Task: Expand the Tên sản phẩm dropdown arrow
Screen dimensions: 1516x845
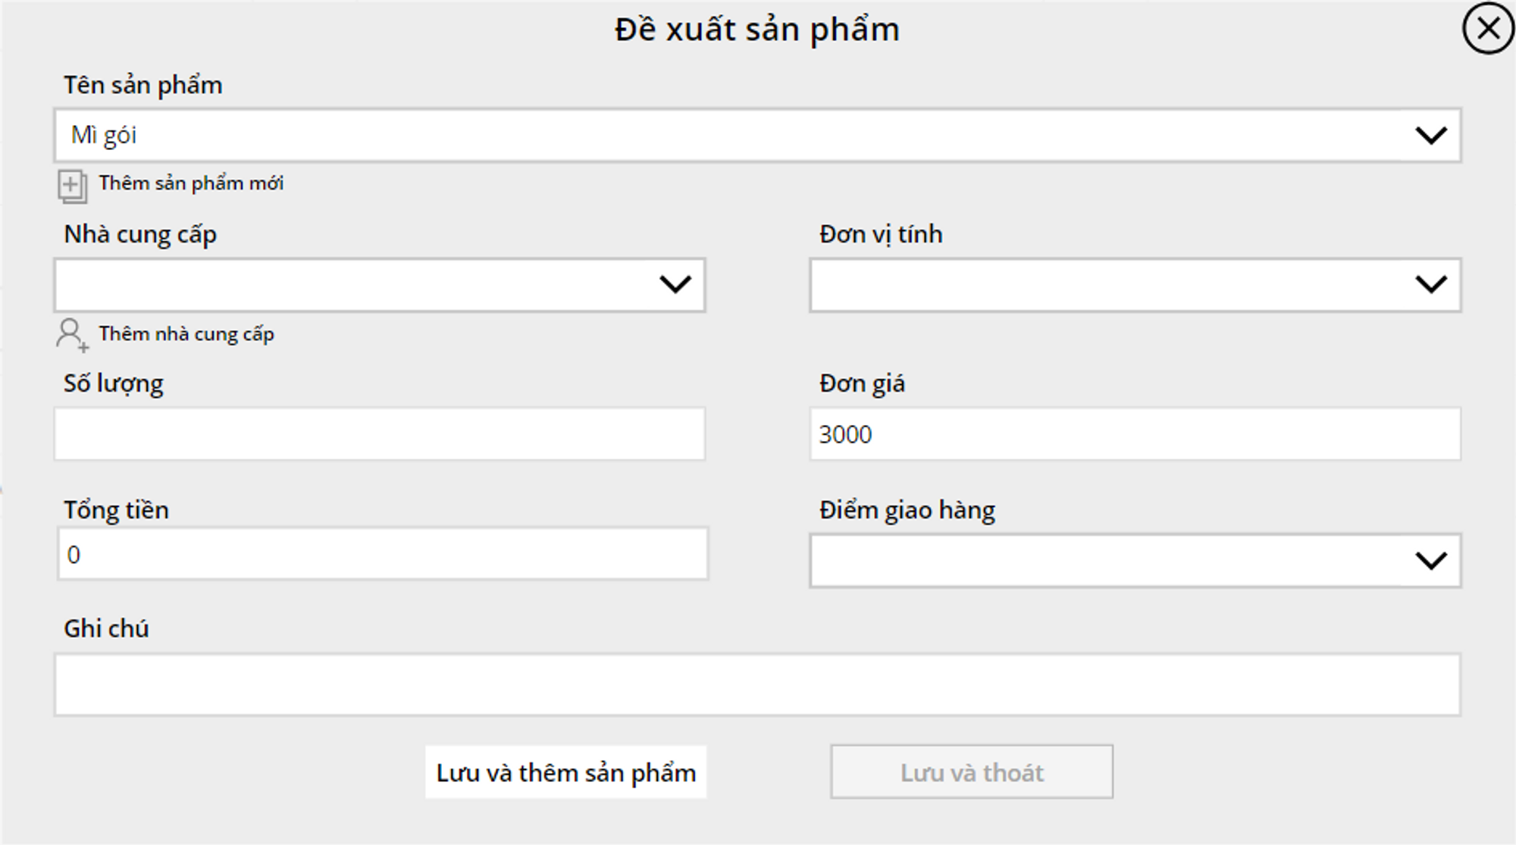Action: click(1430, 136)
